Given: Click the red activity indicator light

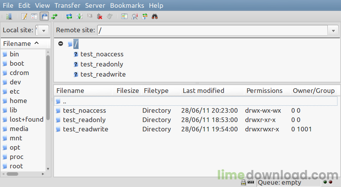Looking at the screenshot, I should [x=331, y=182].
